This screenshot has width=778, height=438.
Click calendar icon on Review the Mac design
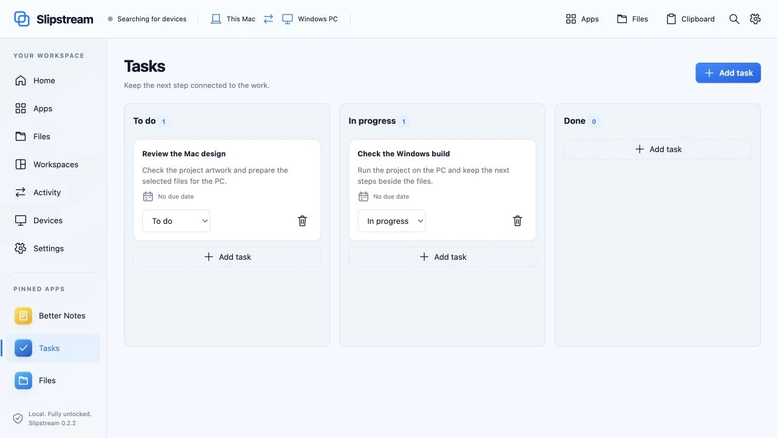click(148, 196)
